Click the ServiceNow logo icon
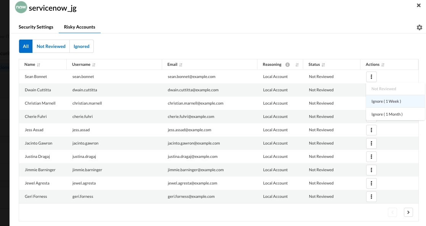This screenshot has width=426, height=226. 21,8
